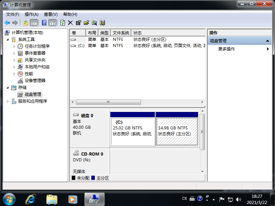Screen dimensions: 275x206
Task: Click the Back navigation arrow icon
Action: (x=7, y=23)
